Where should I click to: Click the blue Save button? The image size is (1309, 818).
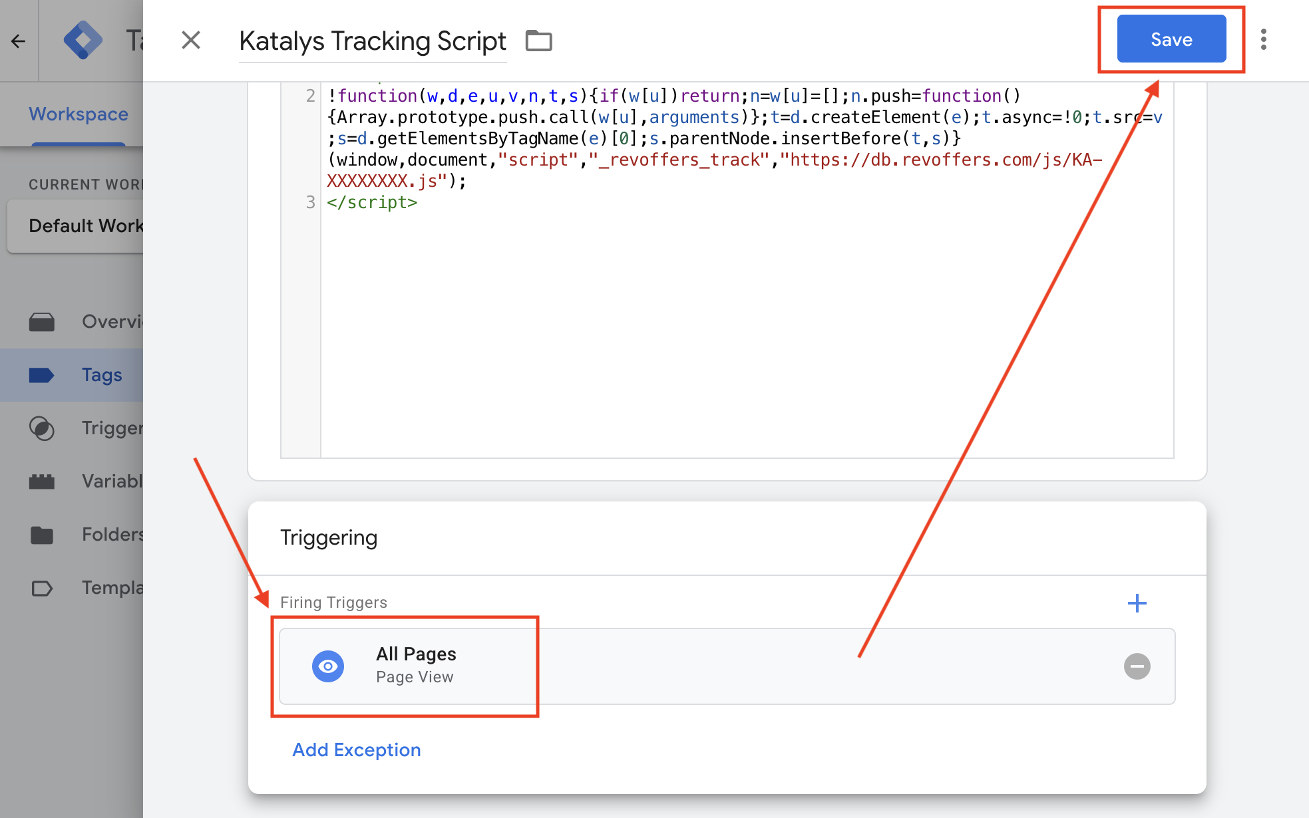click(x=1171, y=39)
